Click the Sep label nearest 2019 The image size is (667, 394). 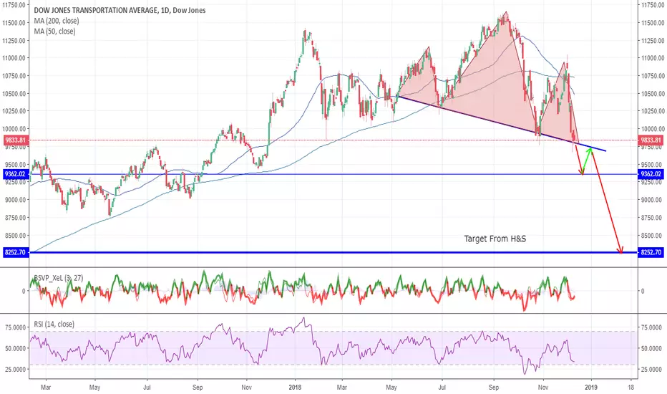[x=493, y=387]
